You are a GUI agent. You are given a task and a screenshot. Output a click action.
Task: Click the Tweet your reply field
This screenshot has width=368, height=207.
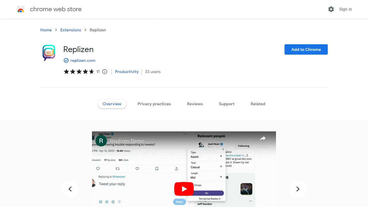(112, 184)
